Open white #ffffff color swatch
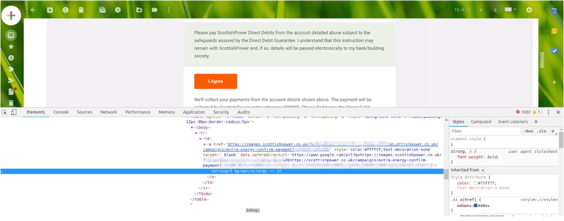This screenshot has height=221, width=564. pos(476,183)
